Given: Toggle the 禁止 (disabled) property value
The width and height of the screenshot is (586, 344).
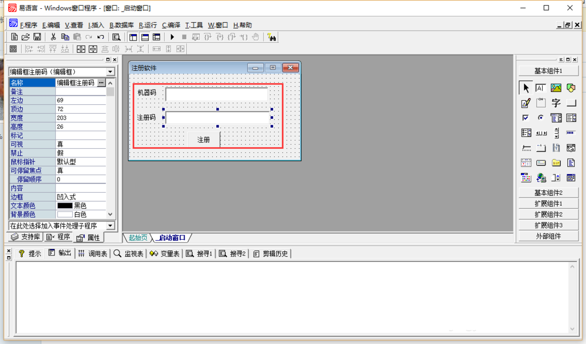Looking at the screenshot, I should click(x=80, y=153).
